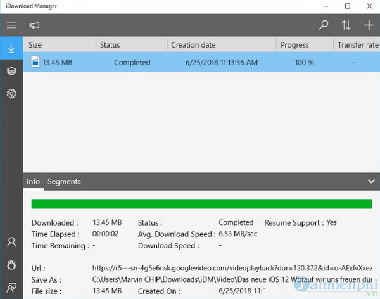This screenshot has width=380, height=299.
Task: Close the iDownload Manager window
Action: point(369,6)
